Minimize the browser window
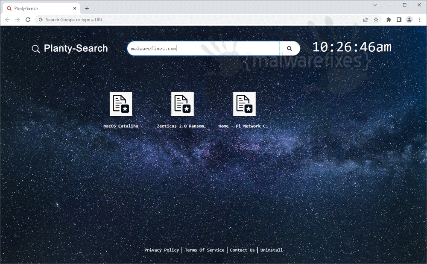This screenshot has height=264, width=427. pyautogui.click(x=390, y=5)
